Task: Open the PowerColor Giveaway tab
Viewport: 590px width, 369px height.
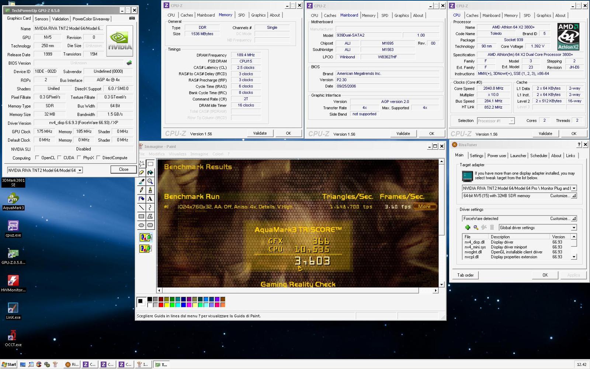Action: point(91,19)
